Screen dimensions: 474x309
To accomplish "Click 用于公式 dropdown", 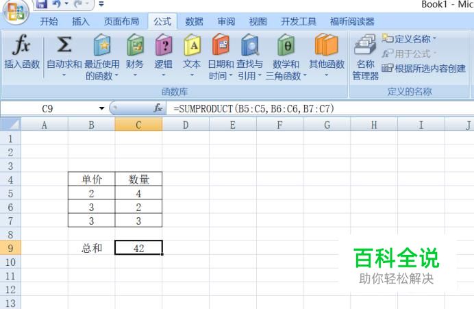I will (409, 54).
